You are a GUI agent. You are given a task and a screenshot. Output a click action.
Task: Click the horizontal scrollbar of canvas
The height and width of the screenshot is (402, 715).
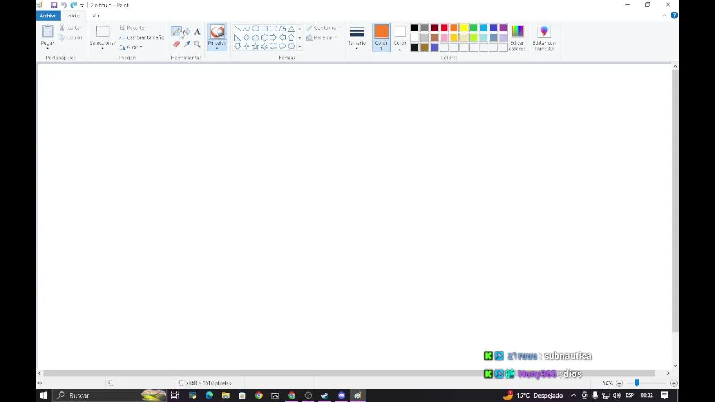point(349,373)
